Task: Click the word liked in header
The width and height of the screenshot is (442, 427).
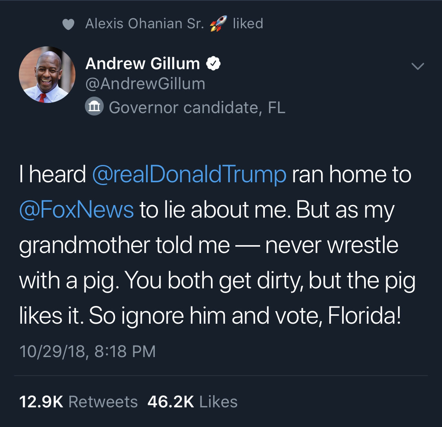Action: click(248, 24)
